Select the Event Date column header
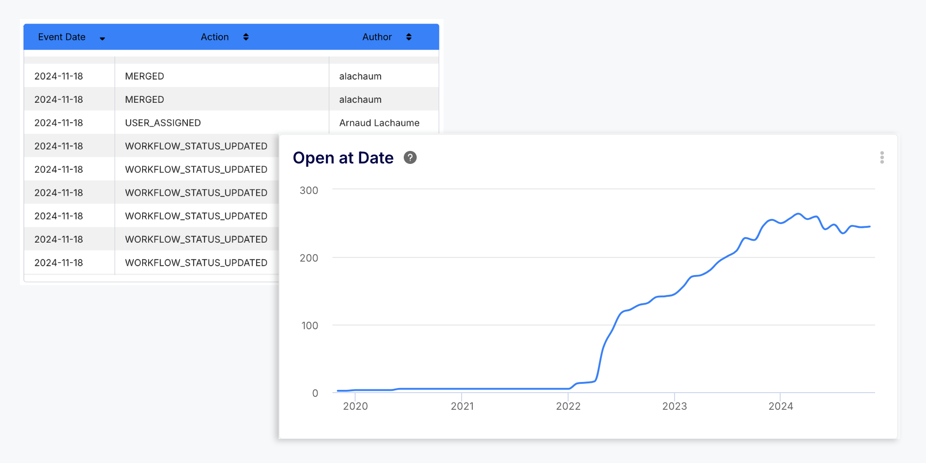926x463 pixels. coord(62,37)
